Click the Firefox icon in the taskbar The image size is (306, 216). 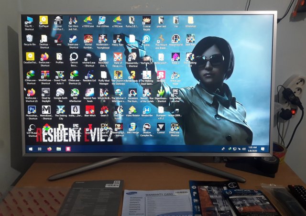[49, 149]
